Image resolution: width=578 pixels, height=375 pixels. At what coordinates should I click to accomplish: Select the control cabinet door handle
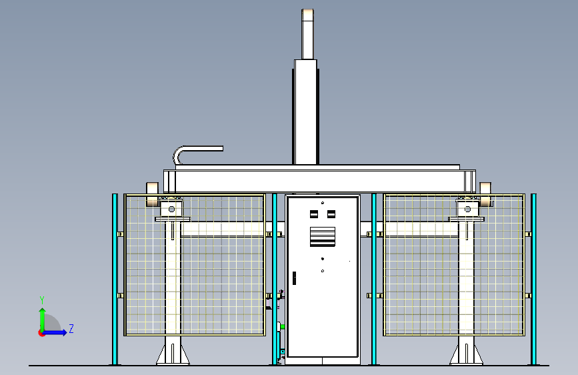[x=294, y=278]
